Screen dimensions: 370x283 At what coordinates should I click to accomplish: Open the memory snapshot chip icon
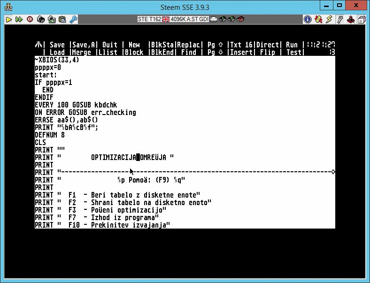41,19
